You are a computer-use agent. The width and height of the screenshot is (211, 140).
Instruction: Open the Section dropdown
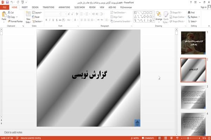[x=37, y=21]
